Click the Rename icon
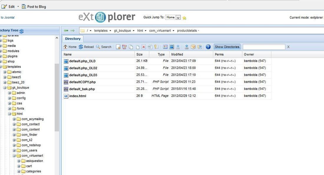 click(x=150, y=47)
